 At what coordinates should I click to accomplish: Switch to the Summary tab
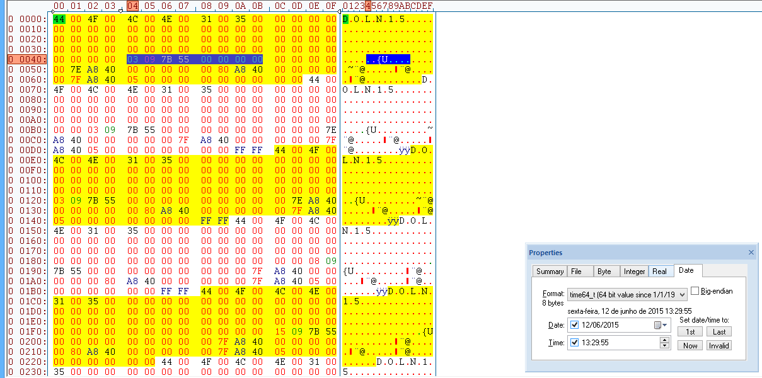click(549, 272)
